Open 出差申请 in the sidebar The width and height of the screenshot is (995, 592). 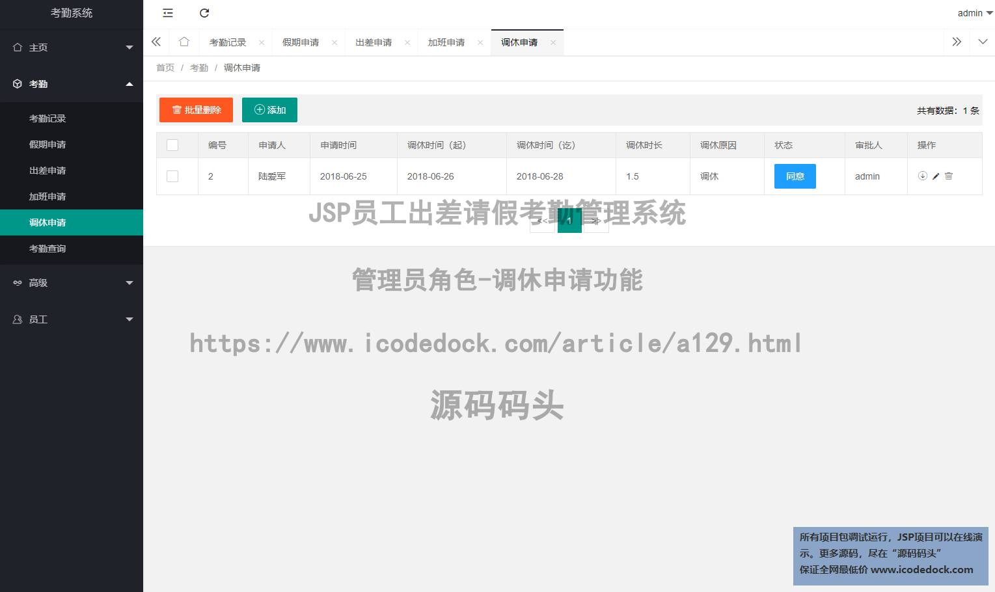coord(72,170)
